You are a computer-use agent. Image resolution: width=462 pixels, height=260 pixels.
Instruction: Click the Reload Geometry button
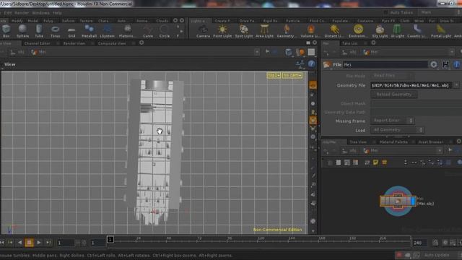[394, 95]
